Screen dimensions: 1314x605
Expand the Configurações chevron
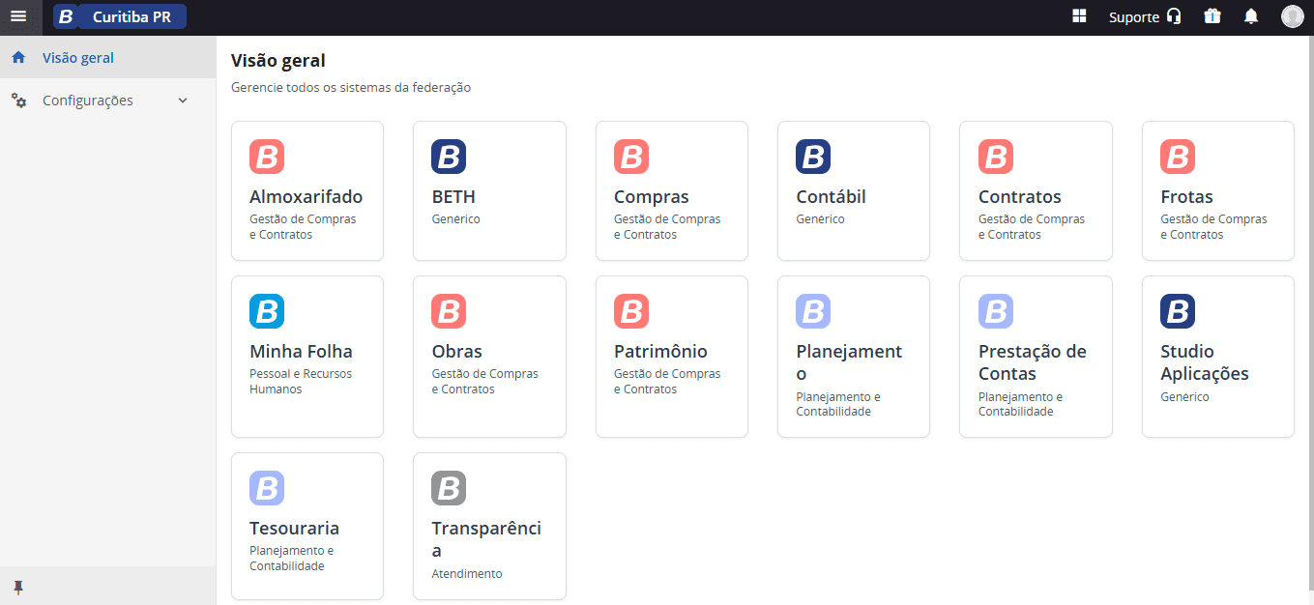click(183, 101)
